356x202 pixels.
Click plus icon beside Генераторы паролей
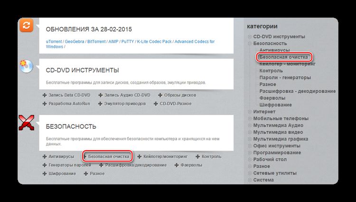45,165
